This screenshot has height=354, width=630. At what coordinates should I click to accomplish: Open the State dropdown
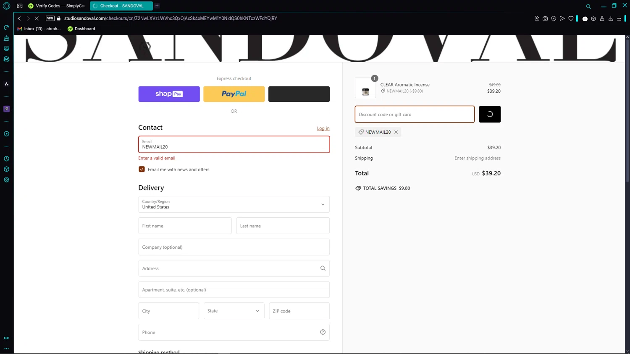[234, 311]
